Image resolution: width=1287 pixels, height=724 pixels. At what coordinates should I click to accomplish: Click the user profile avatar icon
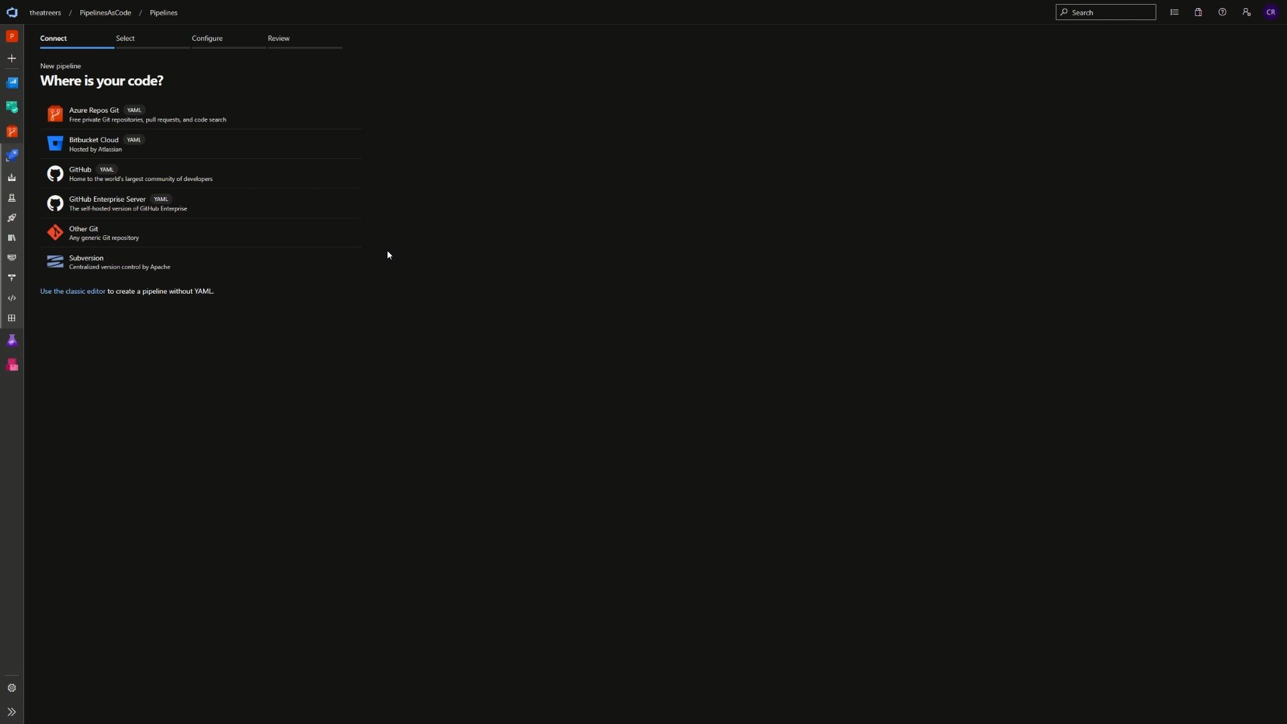pyautogui.click(x=1271, y=11)
